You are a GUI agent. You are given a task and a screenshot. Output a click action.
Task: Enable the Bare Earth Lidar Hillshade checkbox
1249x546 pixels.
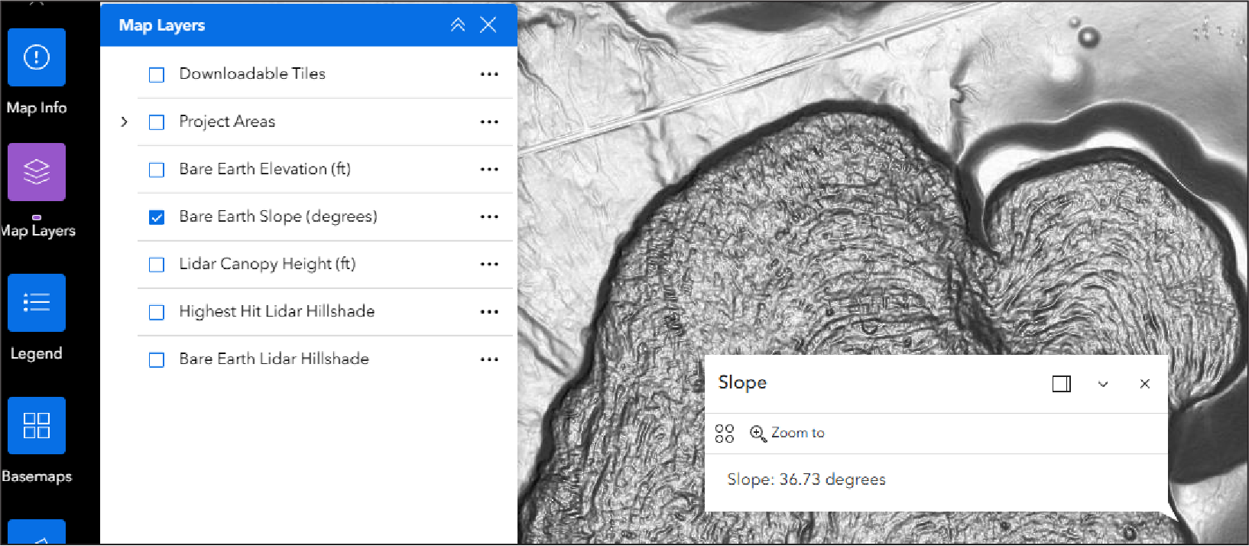157,359
